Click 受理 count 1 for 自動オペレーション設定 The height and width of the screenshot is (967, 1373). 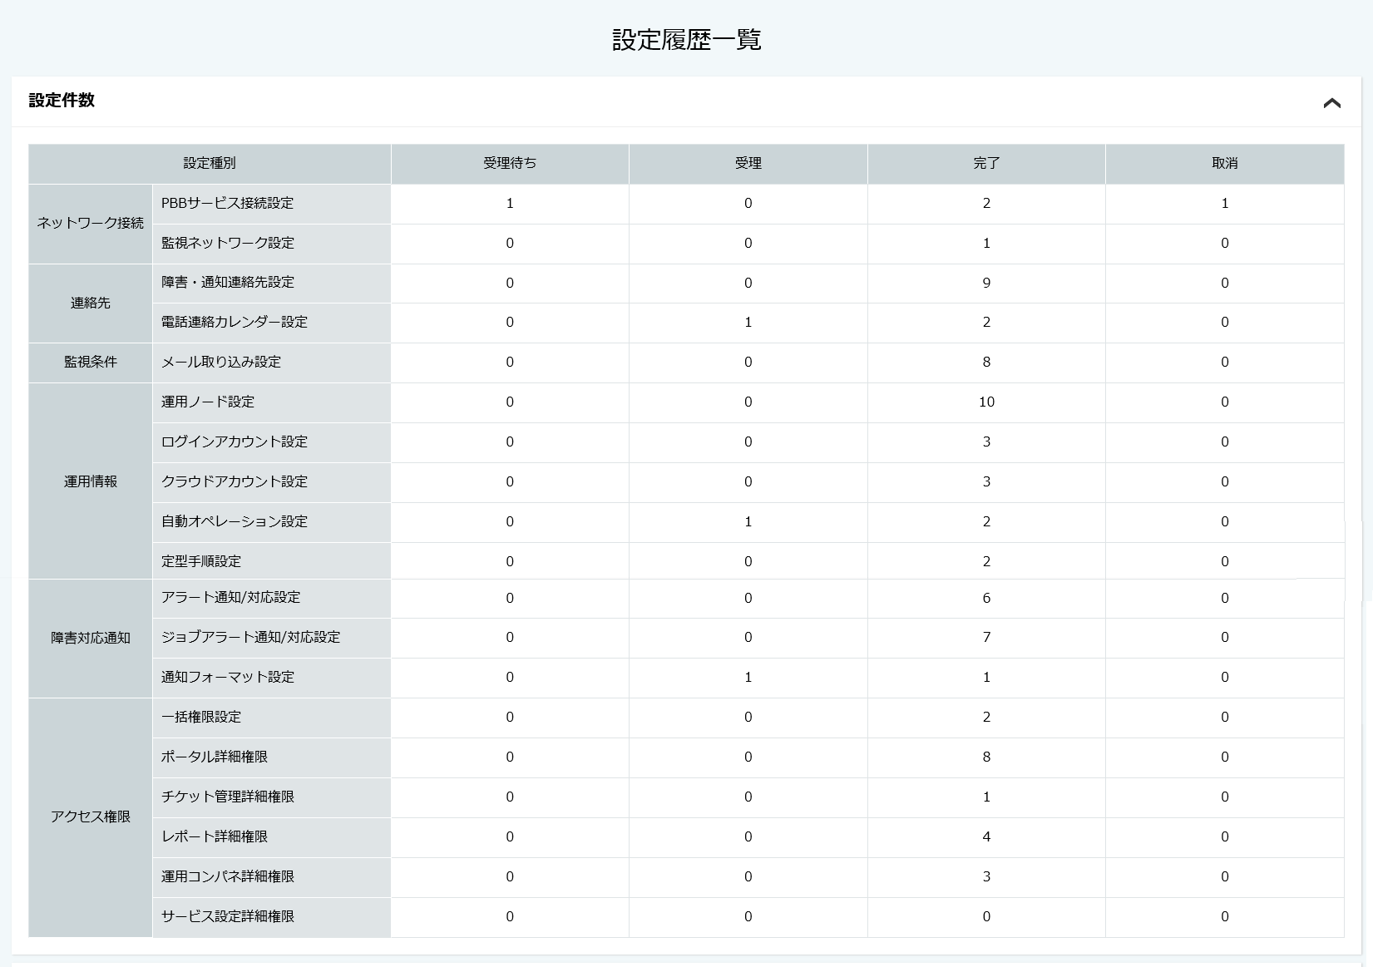pyautogui.click(x=748, y=522)
